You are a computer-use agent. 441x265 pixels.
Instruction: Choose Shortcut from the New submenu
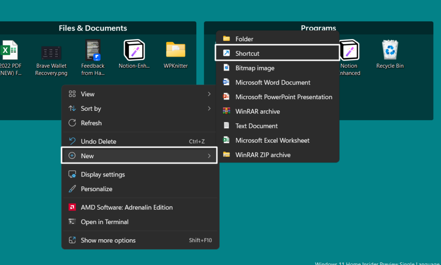click(x=247, y=54)
